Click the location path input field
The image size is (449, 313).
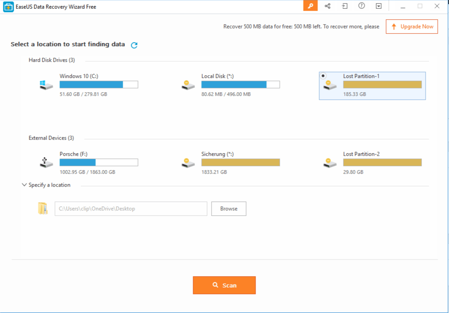[131, 209]
